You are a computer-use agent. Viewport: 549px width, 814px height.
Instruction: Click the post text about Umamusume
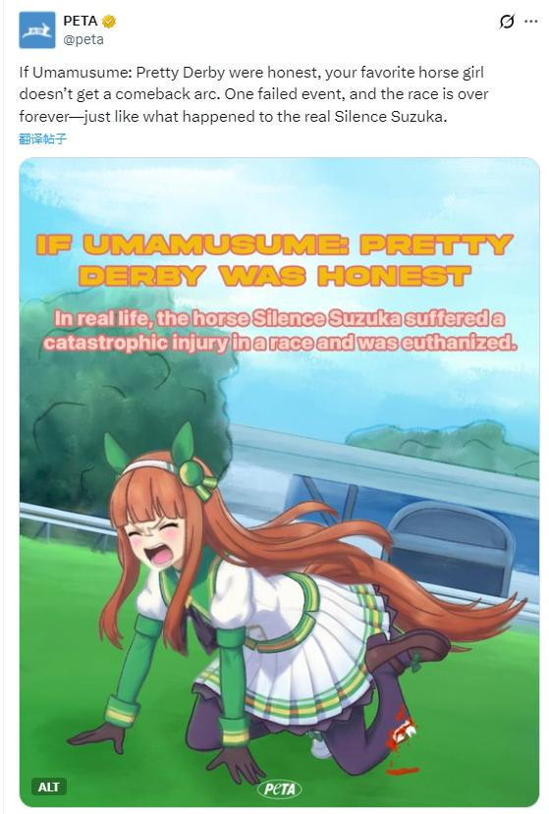pyautogui.click(x=253, y=94)
